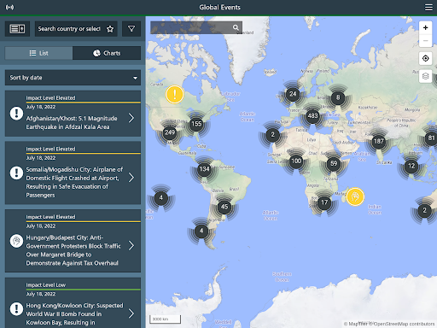Open the Afghanistan/Khost earthquake event chevron

pos(131,118)
